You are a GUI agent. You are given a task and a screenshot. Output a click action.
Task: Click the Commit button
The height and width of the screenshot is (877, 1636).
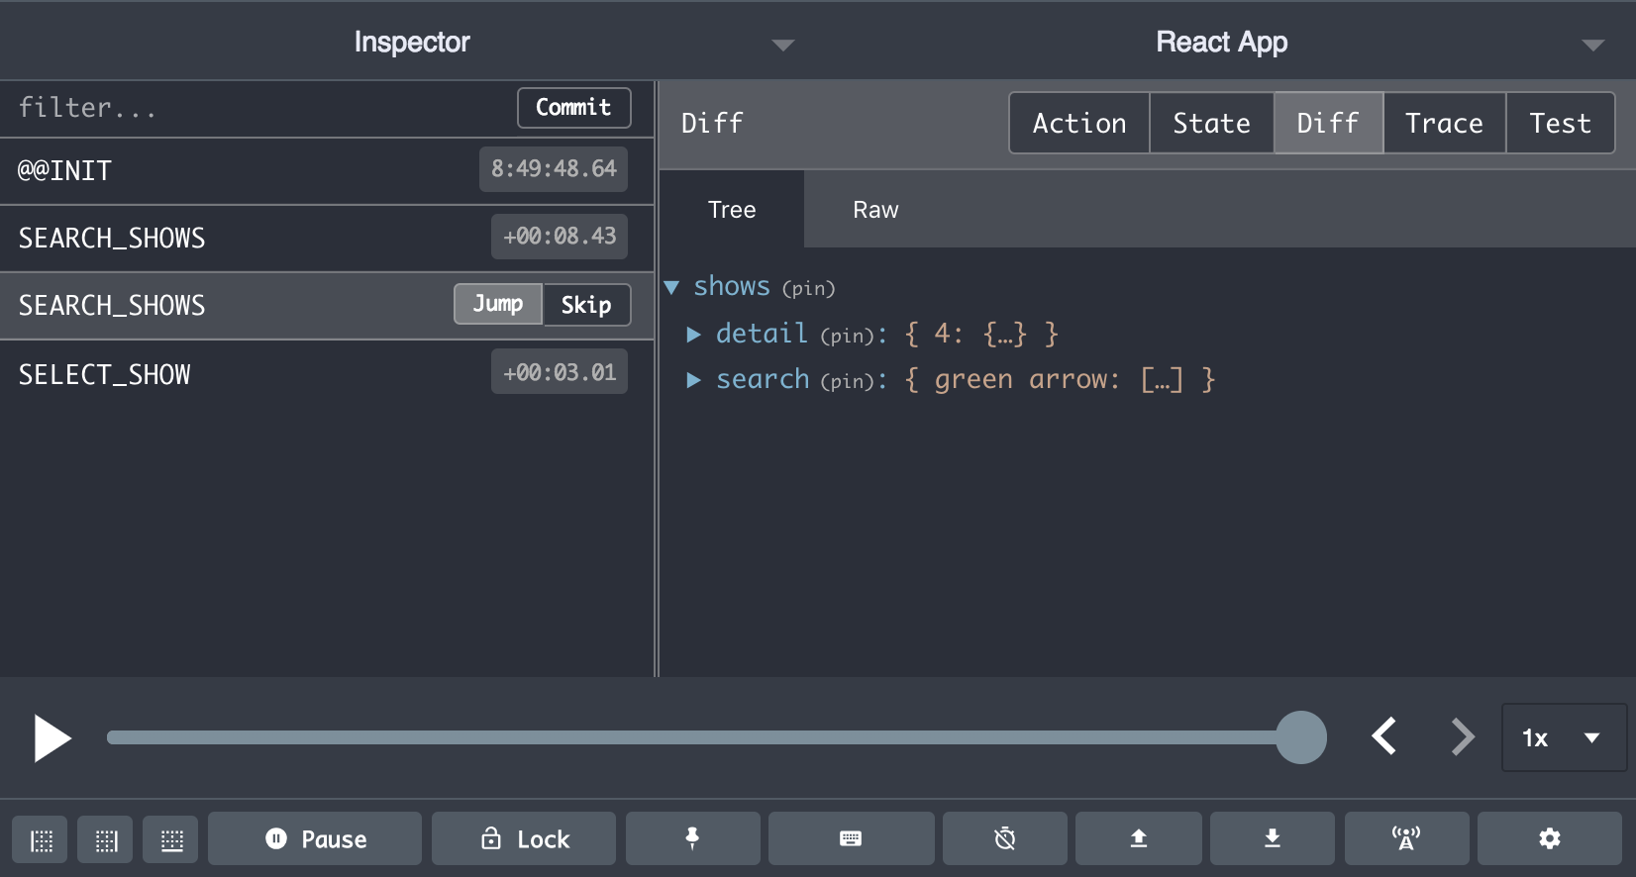coord(573,108)
